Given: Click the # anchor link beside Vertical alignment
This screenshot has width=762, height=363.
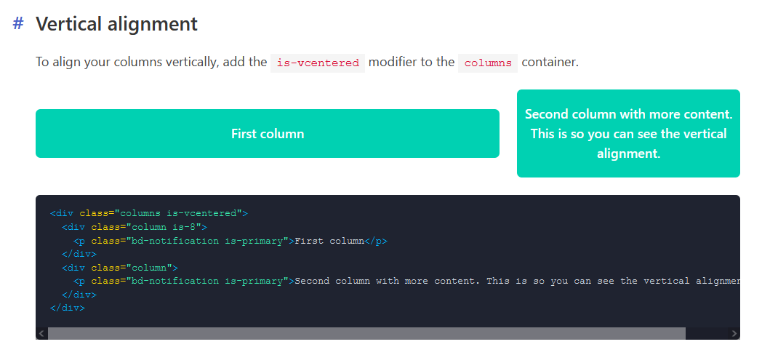Looking at the screenshot, I should click(x=18, y=23).
